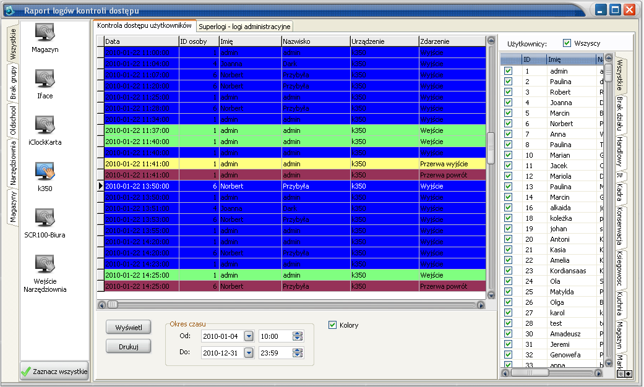This screenshot has width=644, height=387.
Task: Select the iClockKarta device icon
Action: pyautogui.click(x=45, y=125)
